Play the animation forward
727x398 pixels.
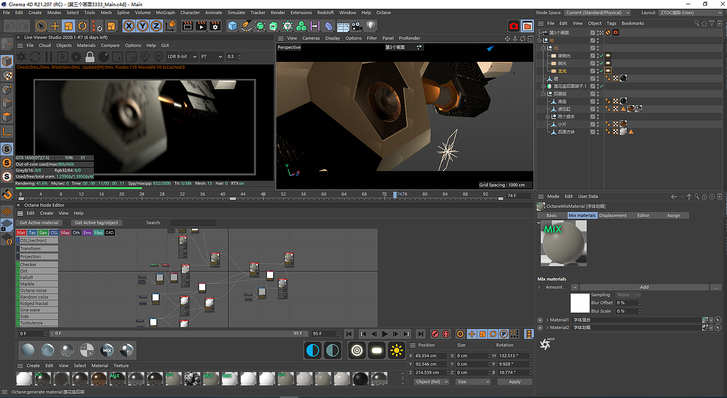(x=385, y=334)
